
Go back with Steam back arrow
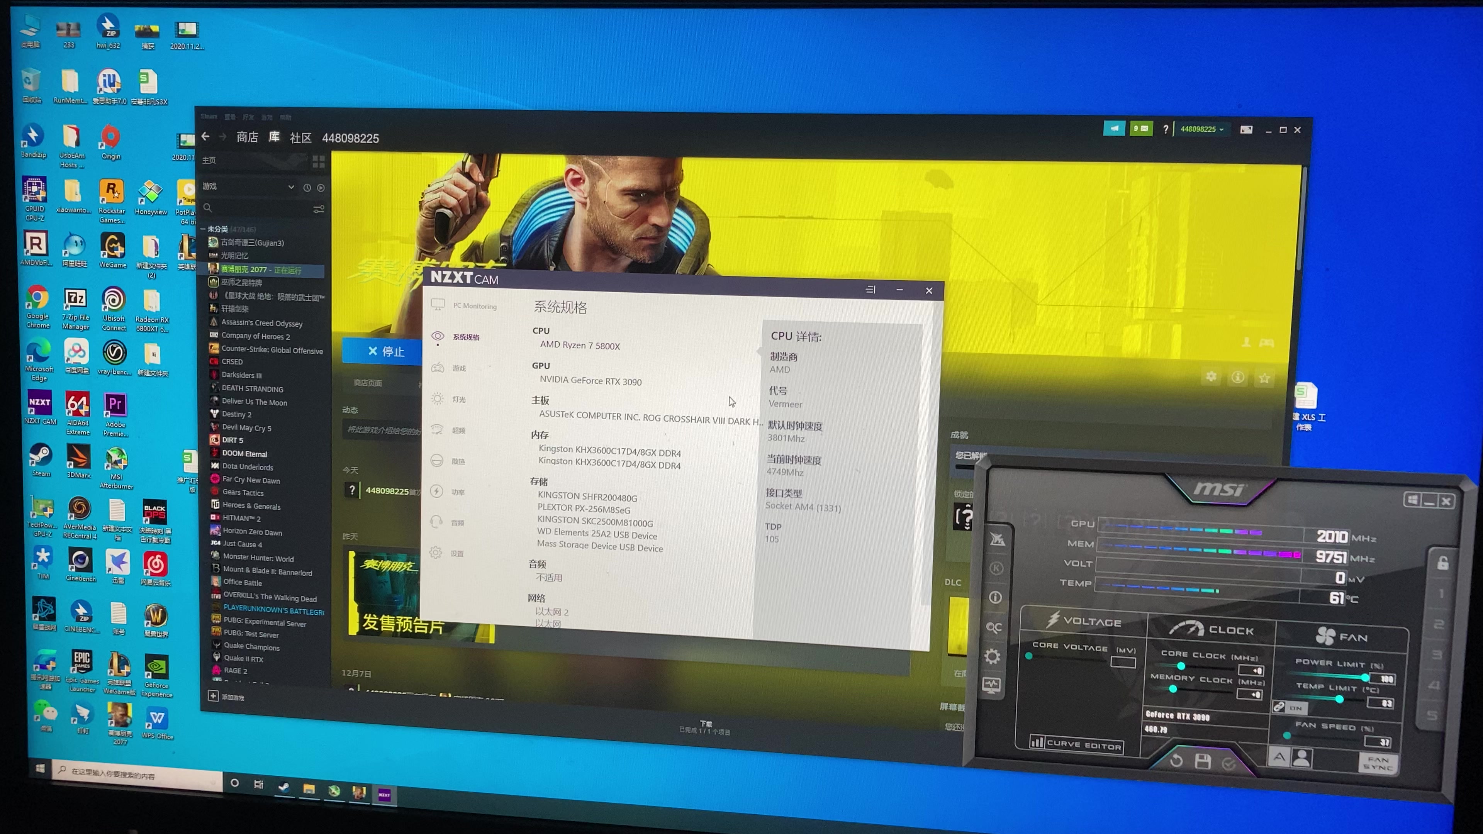205,136
